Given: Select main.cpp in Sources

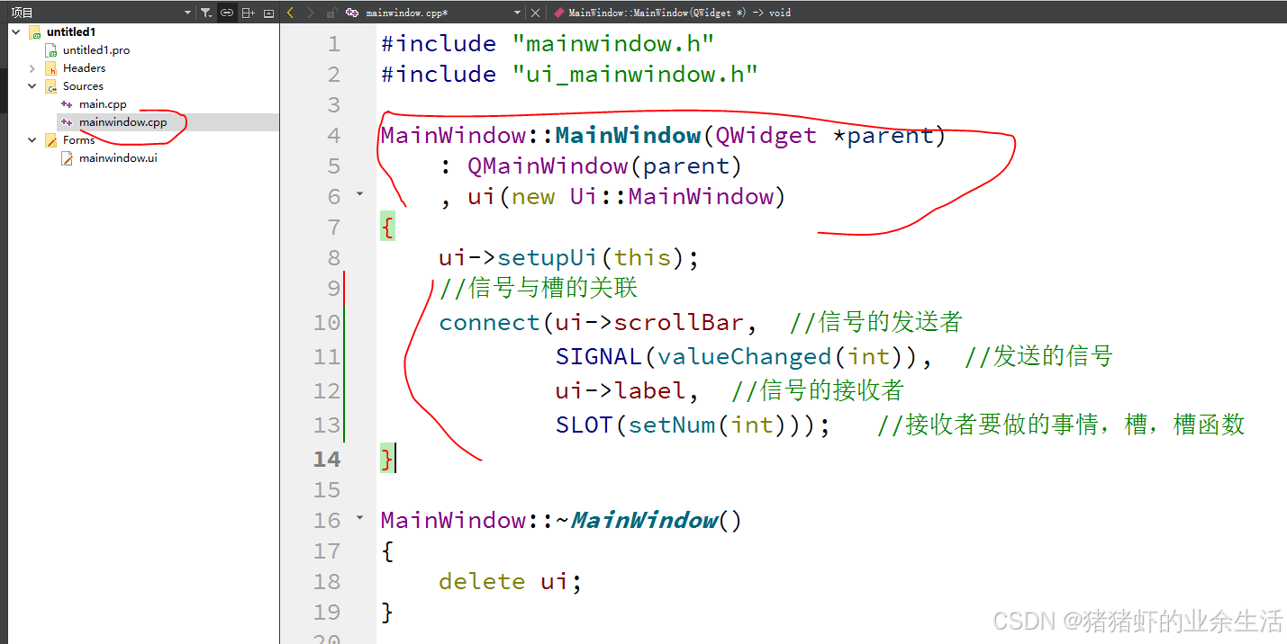Looking at the screenshot, I should tap(103, 104).
